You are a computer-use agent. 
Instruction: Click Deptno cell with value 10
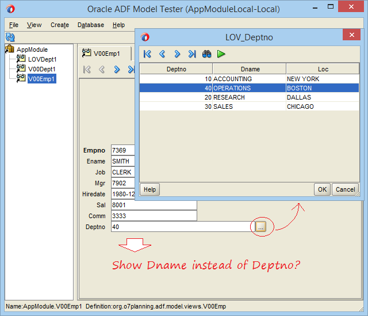(x=177, y=79)
